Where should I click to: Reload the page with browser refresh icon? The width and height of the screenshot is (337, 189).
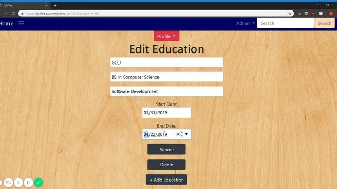click(13, 14)
